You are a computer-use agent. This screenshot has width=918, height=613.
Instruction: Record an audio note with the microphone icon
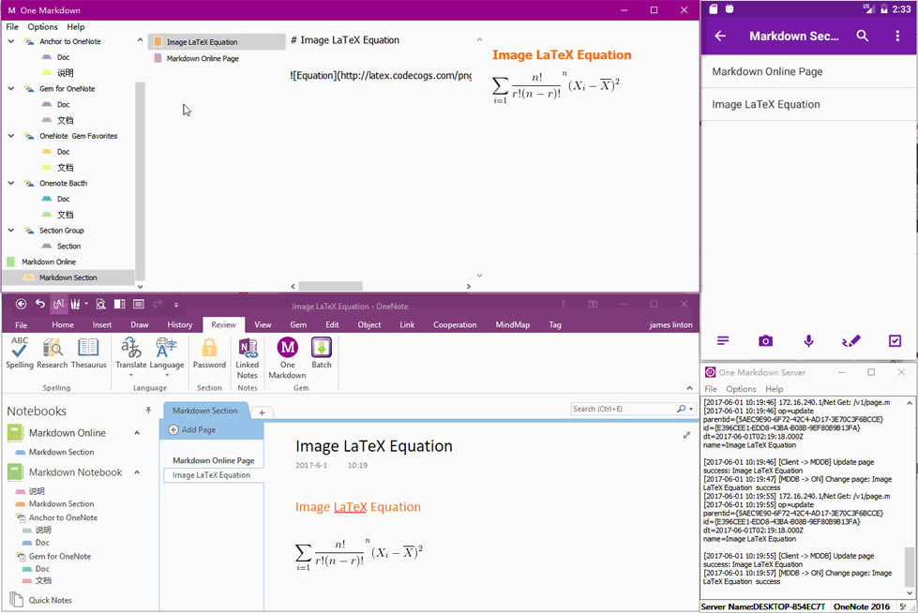pos(808,341)
